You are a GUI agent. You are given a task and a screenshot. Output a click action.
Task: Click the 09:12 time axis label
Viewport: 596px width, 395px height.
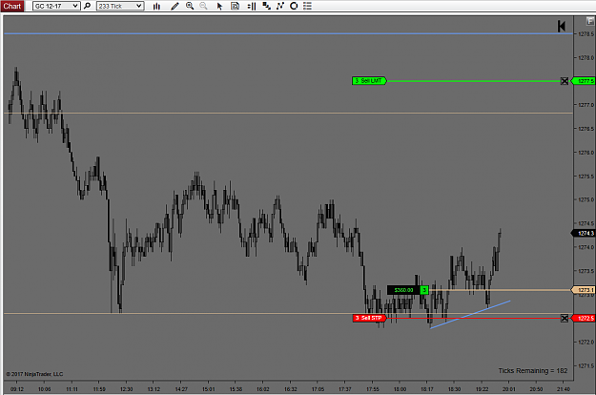(x=17, y=389)
